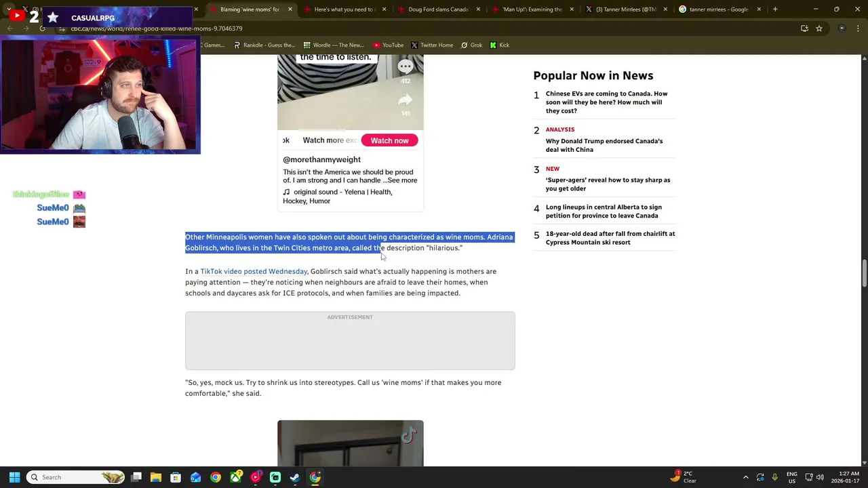Click the TikTok comments bubble icon
Image resolution: width=868 pixels, height=488 pixels.
click(405, 66)
